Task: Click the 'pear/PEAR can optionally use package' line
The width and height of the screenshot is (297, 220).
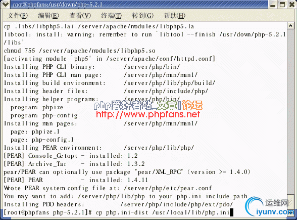Action: click(127, 172)
